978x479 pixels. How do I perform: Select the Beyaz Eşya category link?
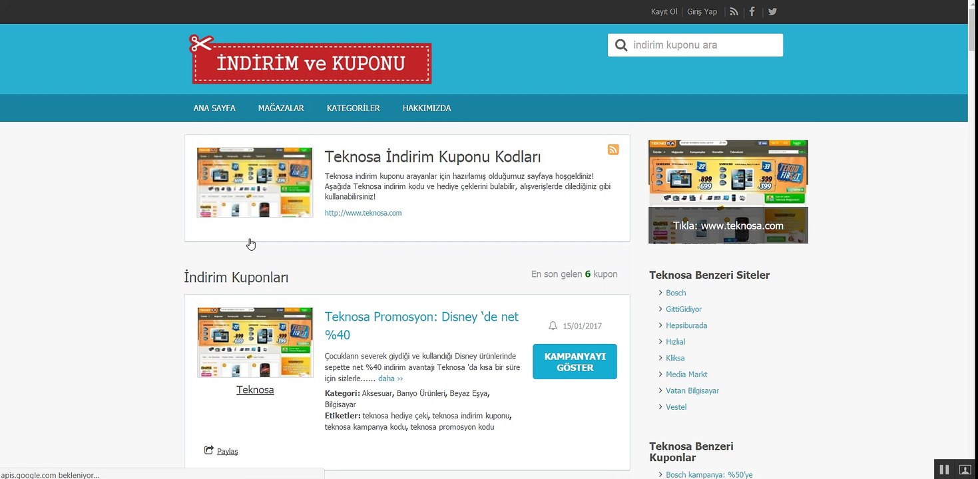coord(469,393)
